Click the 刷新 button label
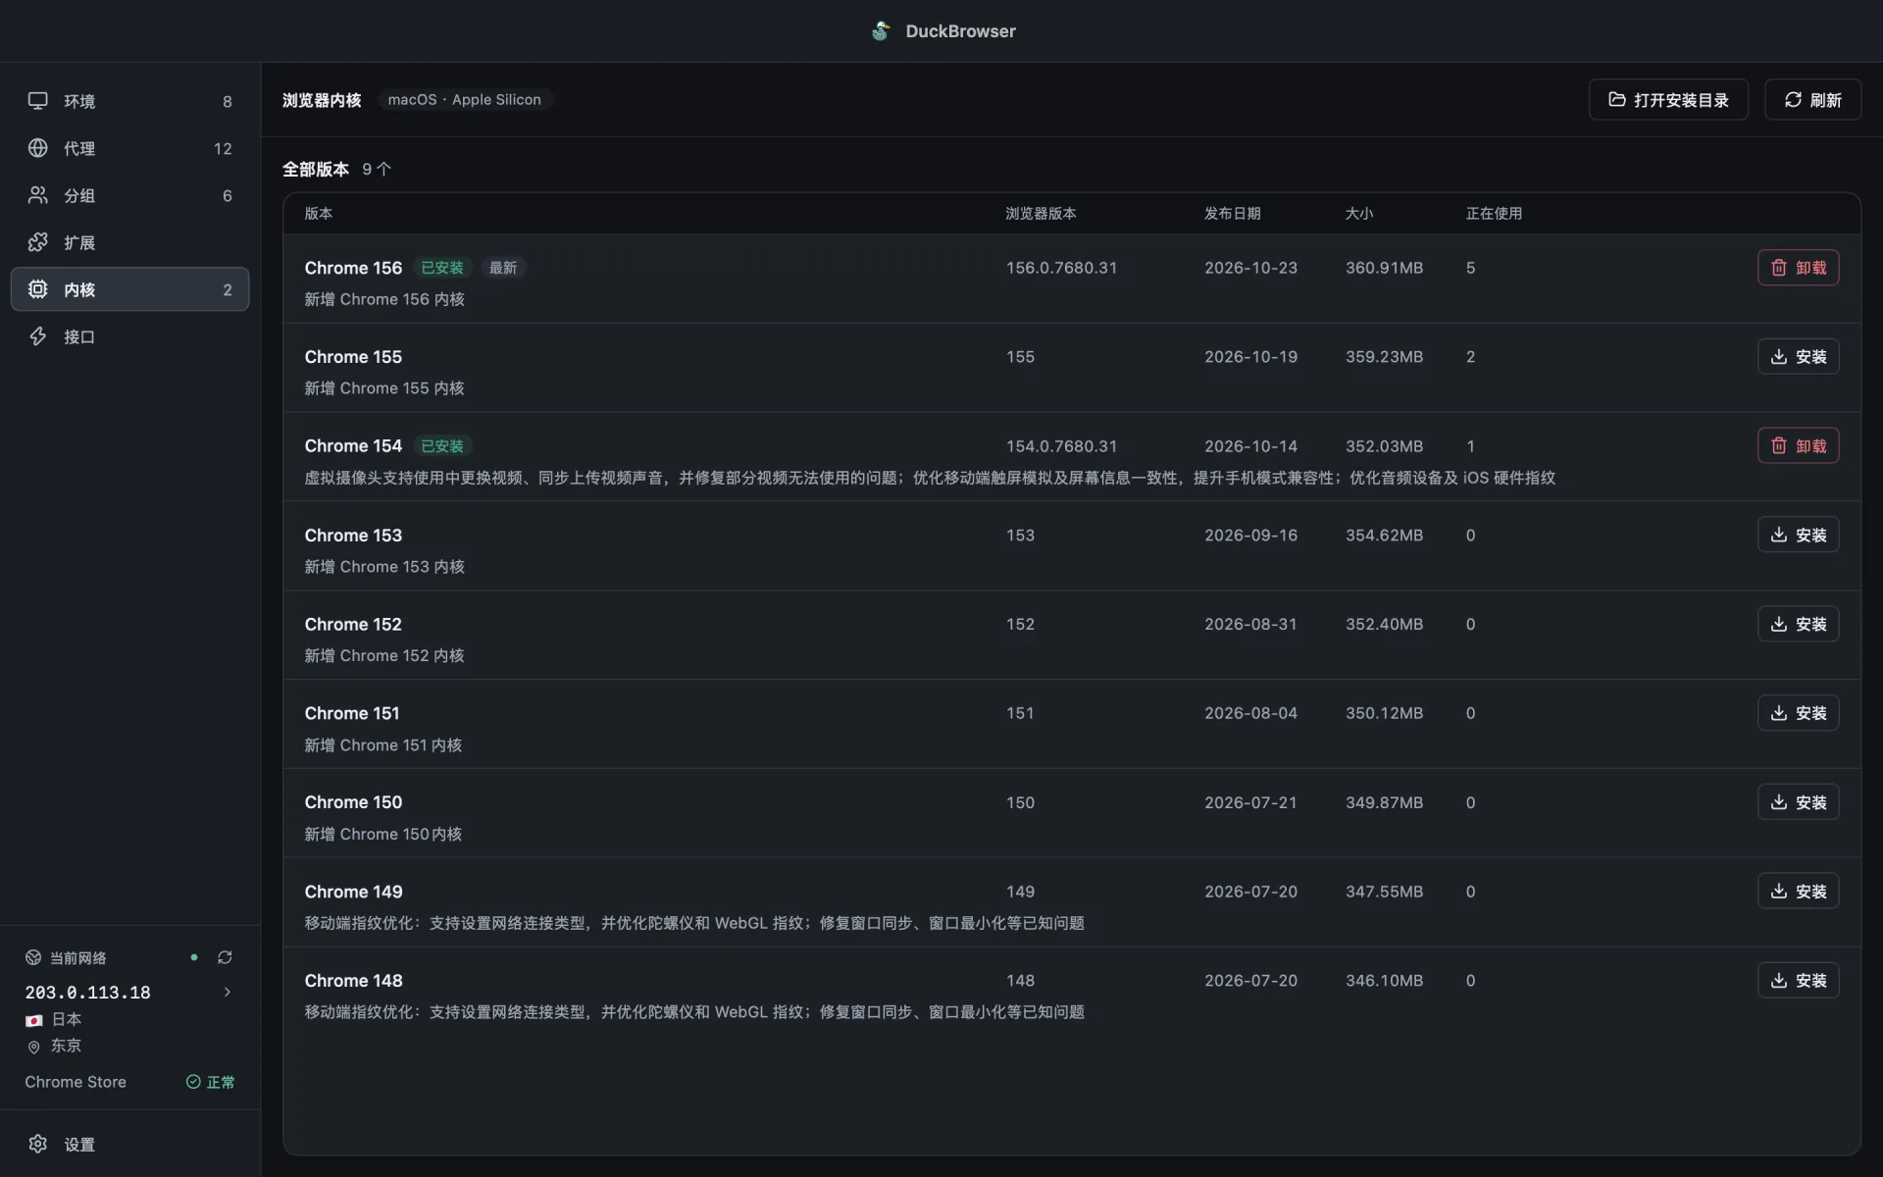Viewport: 1883px width, 1177px height. point(1825,100)
